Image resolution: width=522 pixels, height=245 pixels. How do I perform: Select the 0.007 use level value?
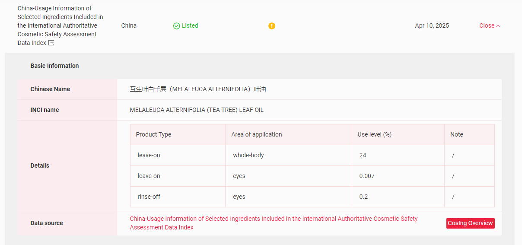tap(367, 176)
